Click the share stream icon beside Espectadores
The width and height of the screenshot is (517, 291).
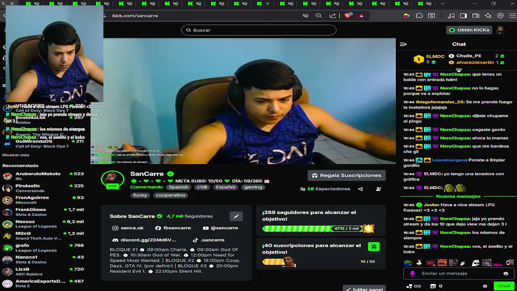tap(361, 189)
